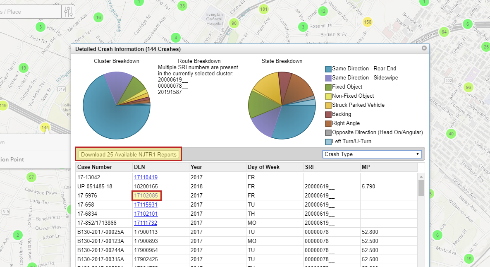
Task: Click the Place search input field
Action: click(31, 12)
